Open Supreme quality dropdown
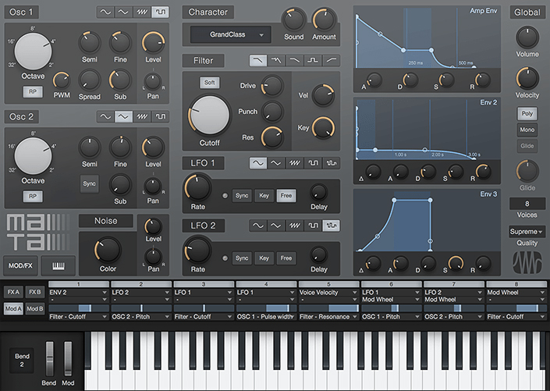Screen dimensions: 550x391 527,232
